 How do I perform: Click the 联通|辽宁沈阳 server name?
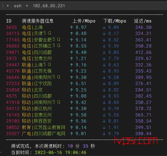[x=37, y=83]
